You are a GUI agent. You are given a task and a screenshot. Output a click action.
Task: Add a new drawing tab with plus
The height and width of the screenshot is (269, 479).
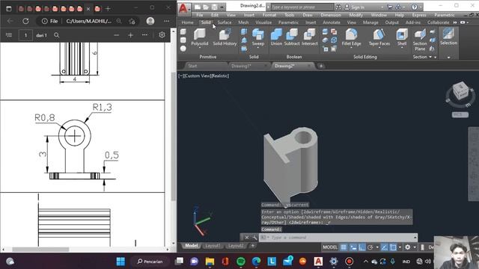(321, 66)
